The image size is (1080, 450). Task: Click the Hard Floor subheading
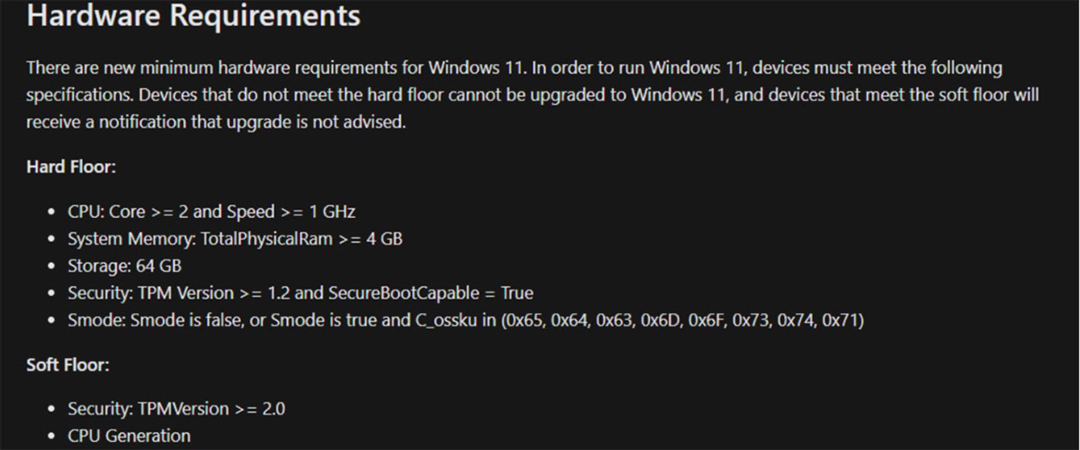pos(71,167)
